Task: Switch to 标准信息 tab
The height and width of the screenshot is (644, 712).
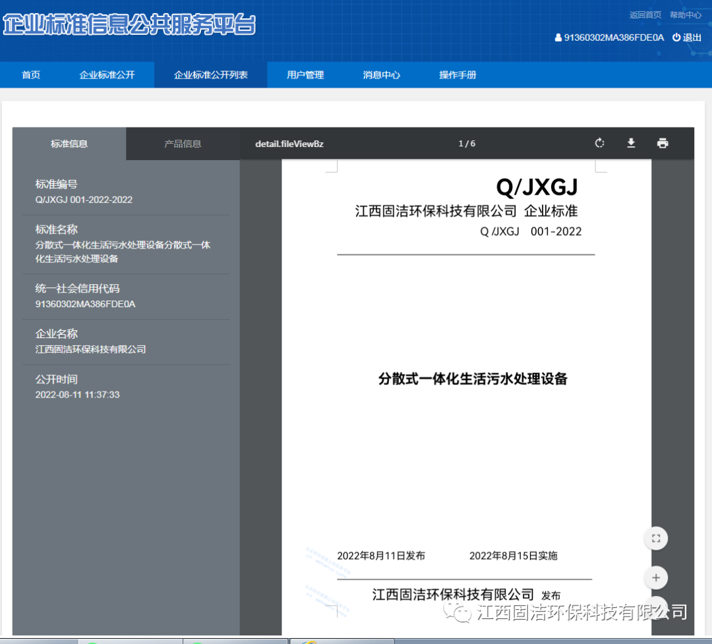Action: pos(69,144)
